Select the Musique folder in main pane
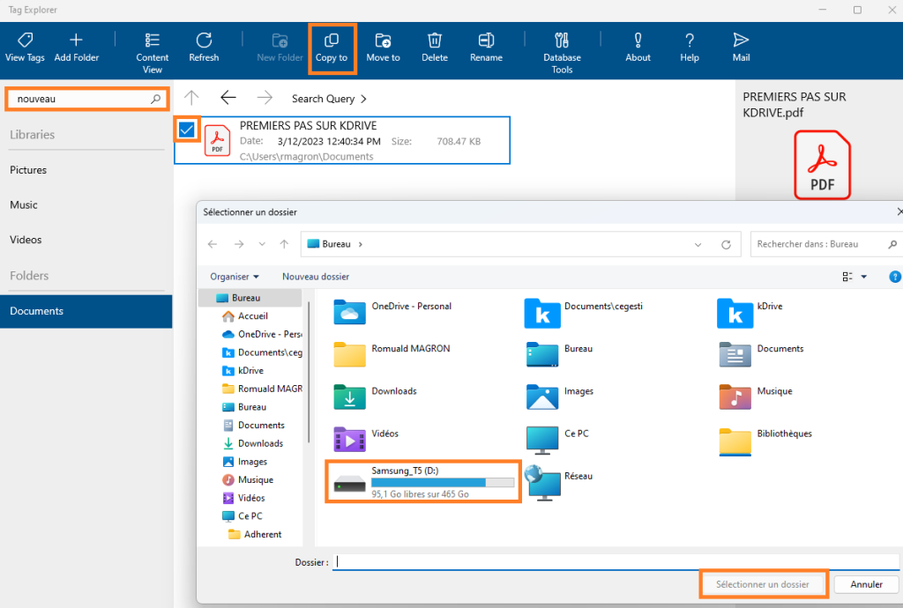 coord(756,397)
